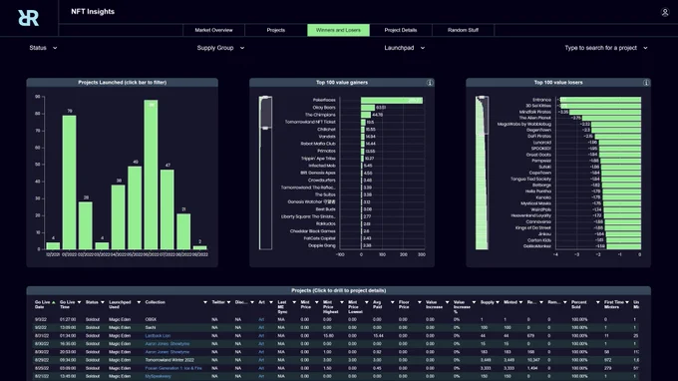Image resolution: width=678 pixels, height=381 pixels.
Task: Click the top handle of gainers range slider
Action: tap(265, 98)
